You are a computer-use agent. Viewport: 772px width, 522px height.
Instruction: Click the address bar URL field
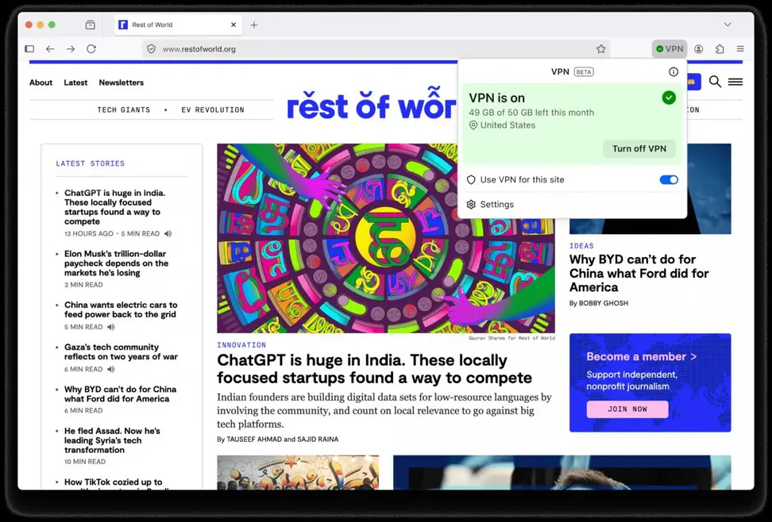click(374, 48)
